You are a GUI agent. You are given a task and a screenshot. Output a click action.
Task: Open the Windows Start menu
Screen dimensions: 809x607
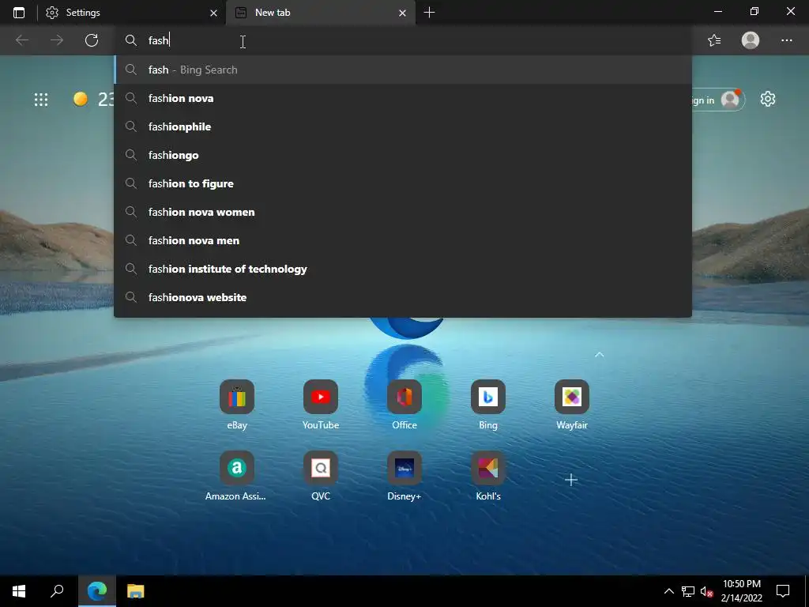[19, 591]
